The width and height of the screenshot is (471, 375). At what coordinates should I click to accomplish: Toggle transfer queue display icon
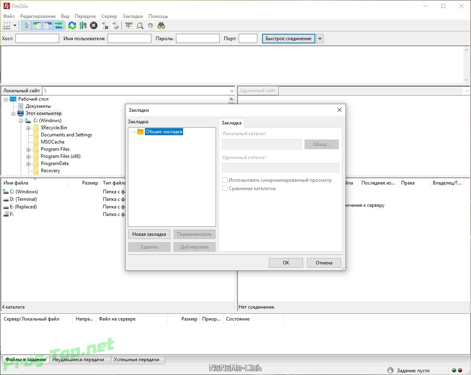pyautogui.click(x=59, y=26)
